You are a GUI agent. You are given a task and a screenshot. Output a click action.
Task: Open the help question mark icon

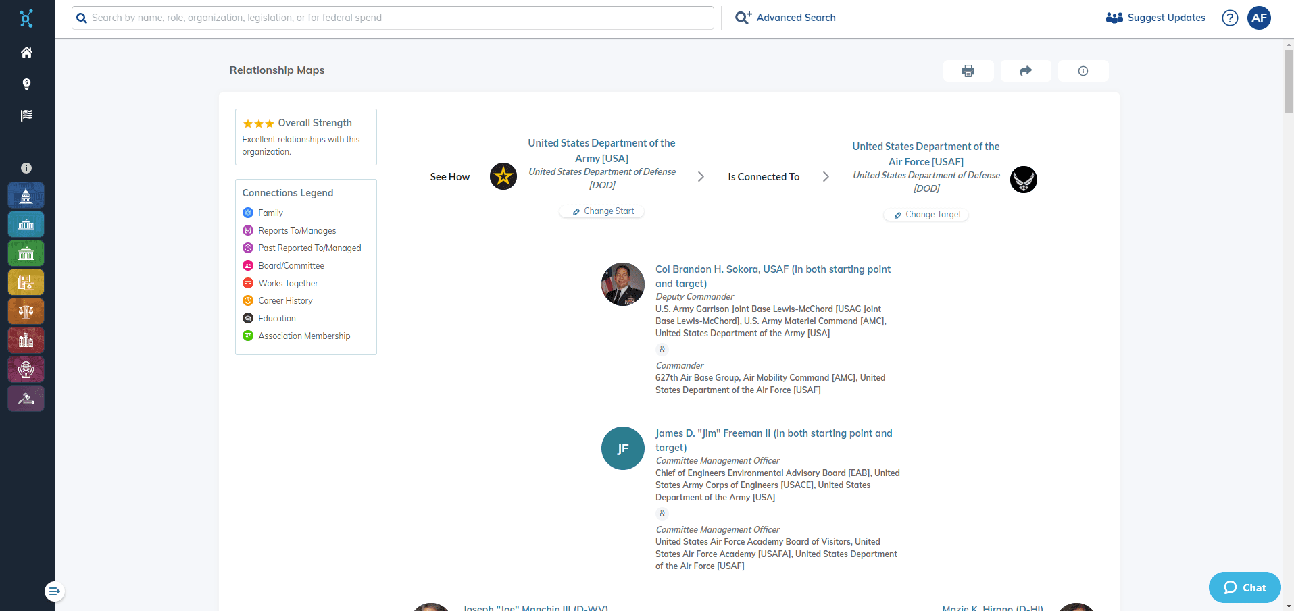(x=1230, y=18)
